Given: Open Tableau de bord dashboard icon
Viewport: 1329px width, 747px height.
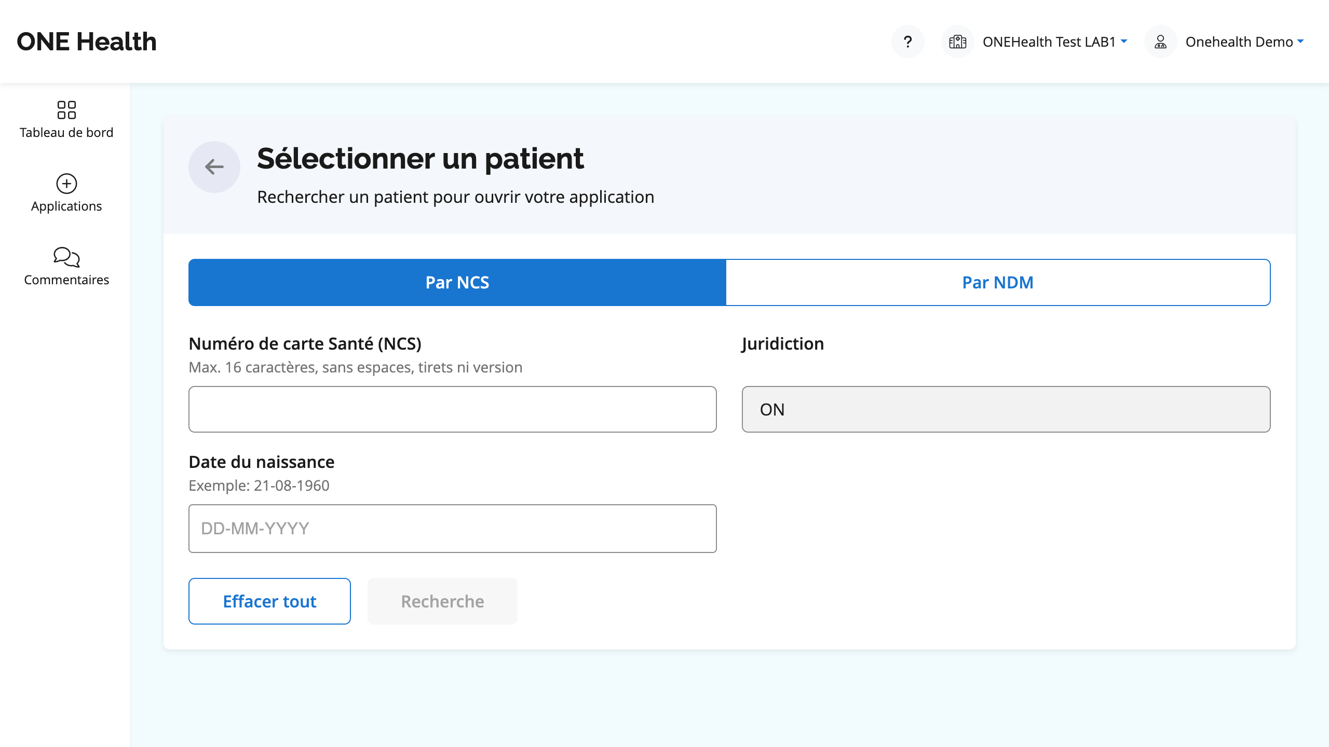Looking at the screenshot, I should [66, 110].
